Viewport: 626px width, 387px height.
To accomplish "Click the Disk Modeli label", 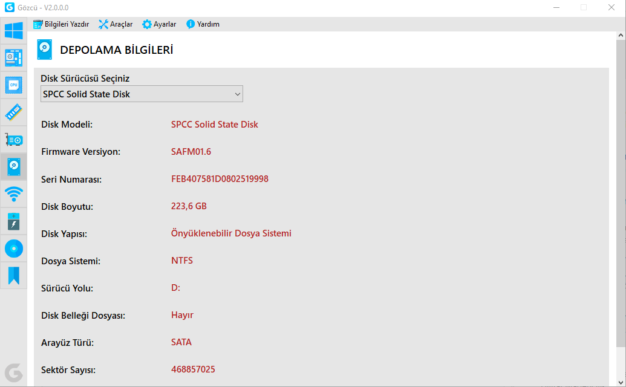I will click(67, 125).
